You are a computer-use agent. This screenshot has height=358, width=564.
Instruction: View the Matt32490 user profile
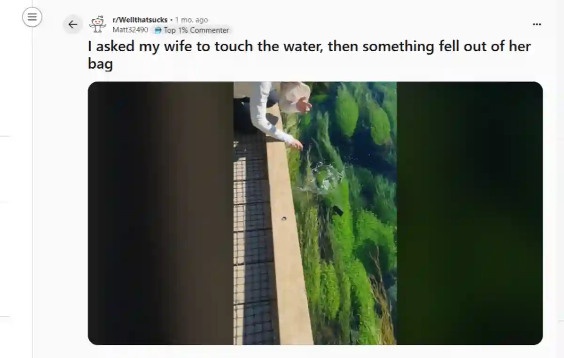click(x=130, y=30)
